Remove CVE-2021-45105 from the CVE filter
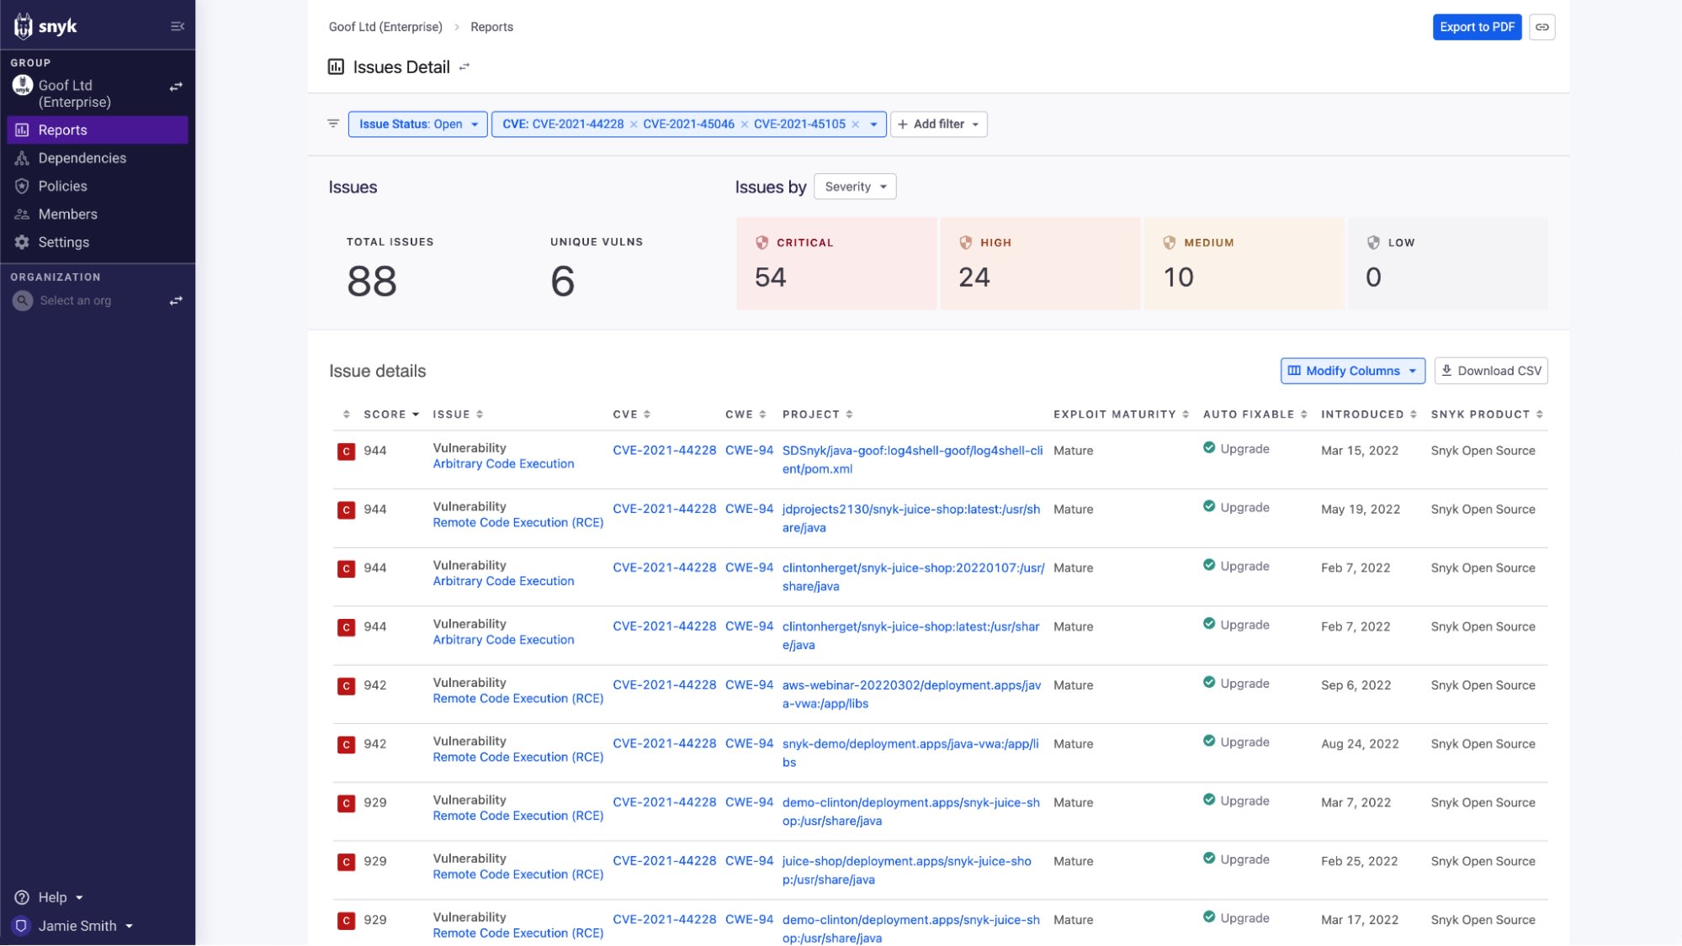1682x946 pixels. (855, 124)
